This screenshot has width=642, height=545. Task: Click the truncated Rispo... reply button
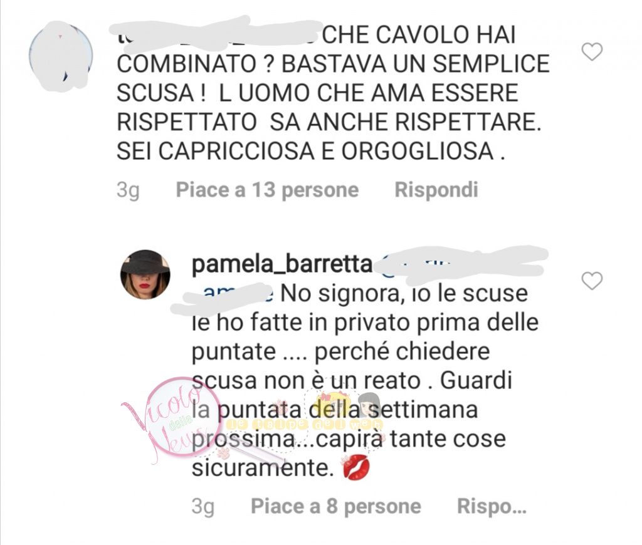(492, 507)
